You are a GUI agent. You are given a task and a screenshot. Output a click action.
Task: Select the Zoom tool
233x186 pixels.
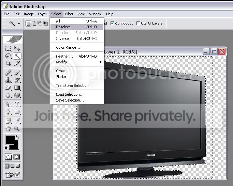(x=17, y=128)
